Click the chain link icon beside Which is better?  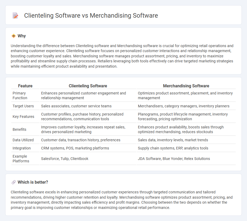[x=14, y=182]
